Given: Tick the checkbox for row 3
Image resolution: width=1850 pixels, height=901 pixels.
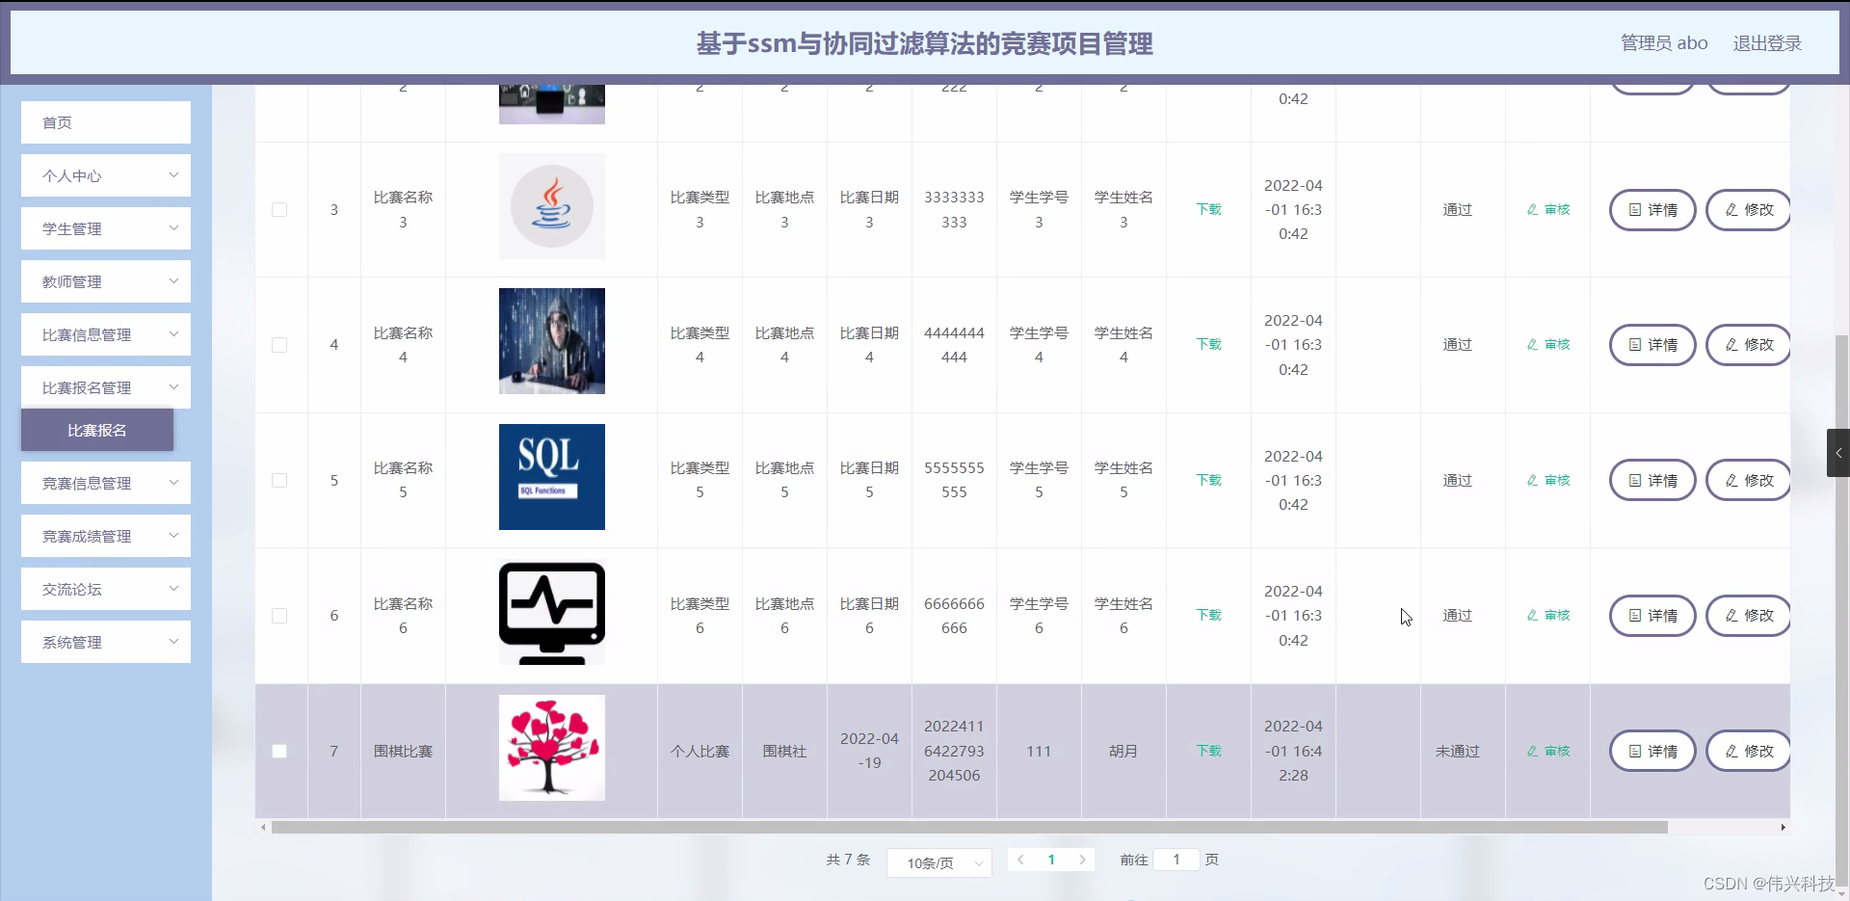Looking at the screenshot, I should 279,209.
